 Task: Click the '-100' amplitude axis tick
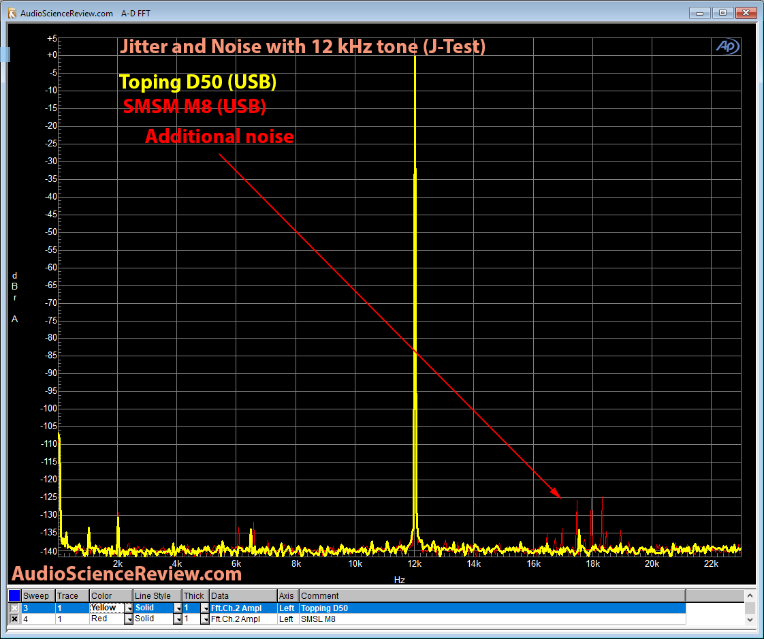click(x=49, y=409)
